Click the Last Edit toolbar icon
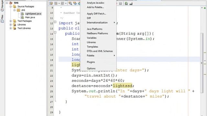 [x=51, y=4]
